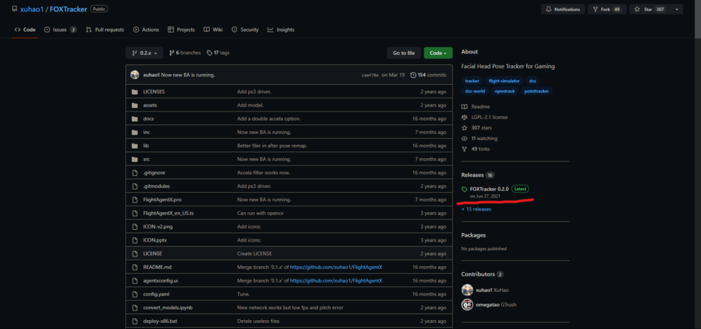Open FOXTracker 0.2.0 release link
The image size is (701, 329).
pos(489,189)
